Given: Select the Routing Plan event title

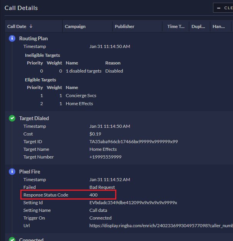Looking at the screenshot, I should coord(33,38).
